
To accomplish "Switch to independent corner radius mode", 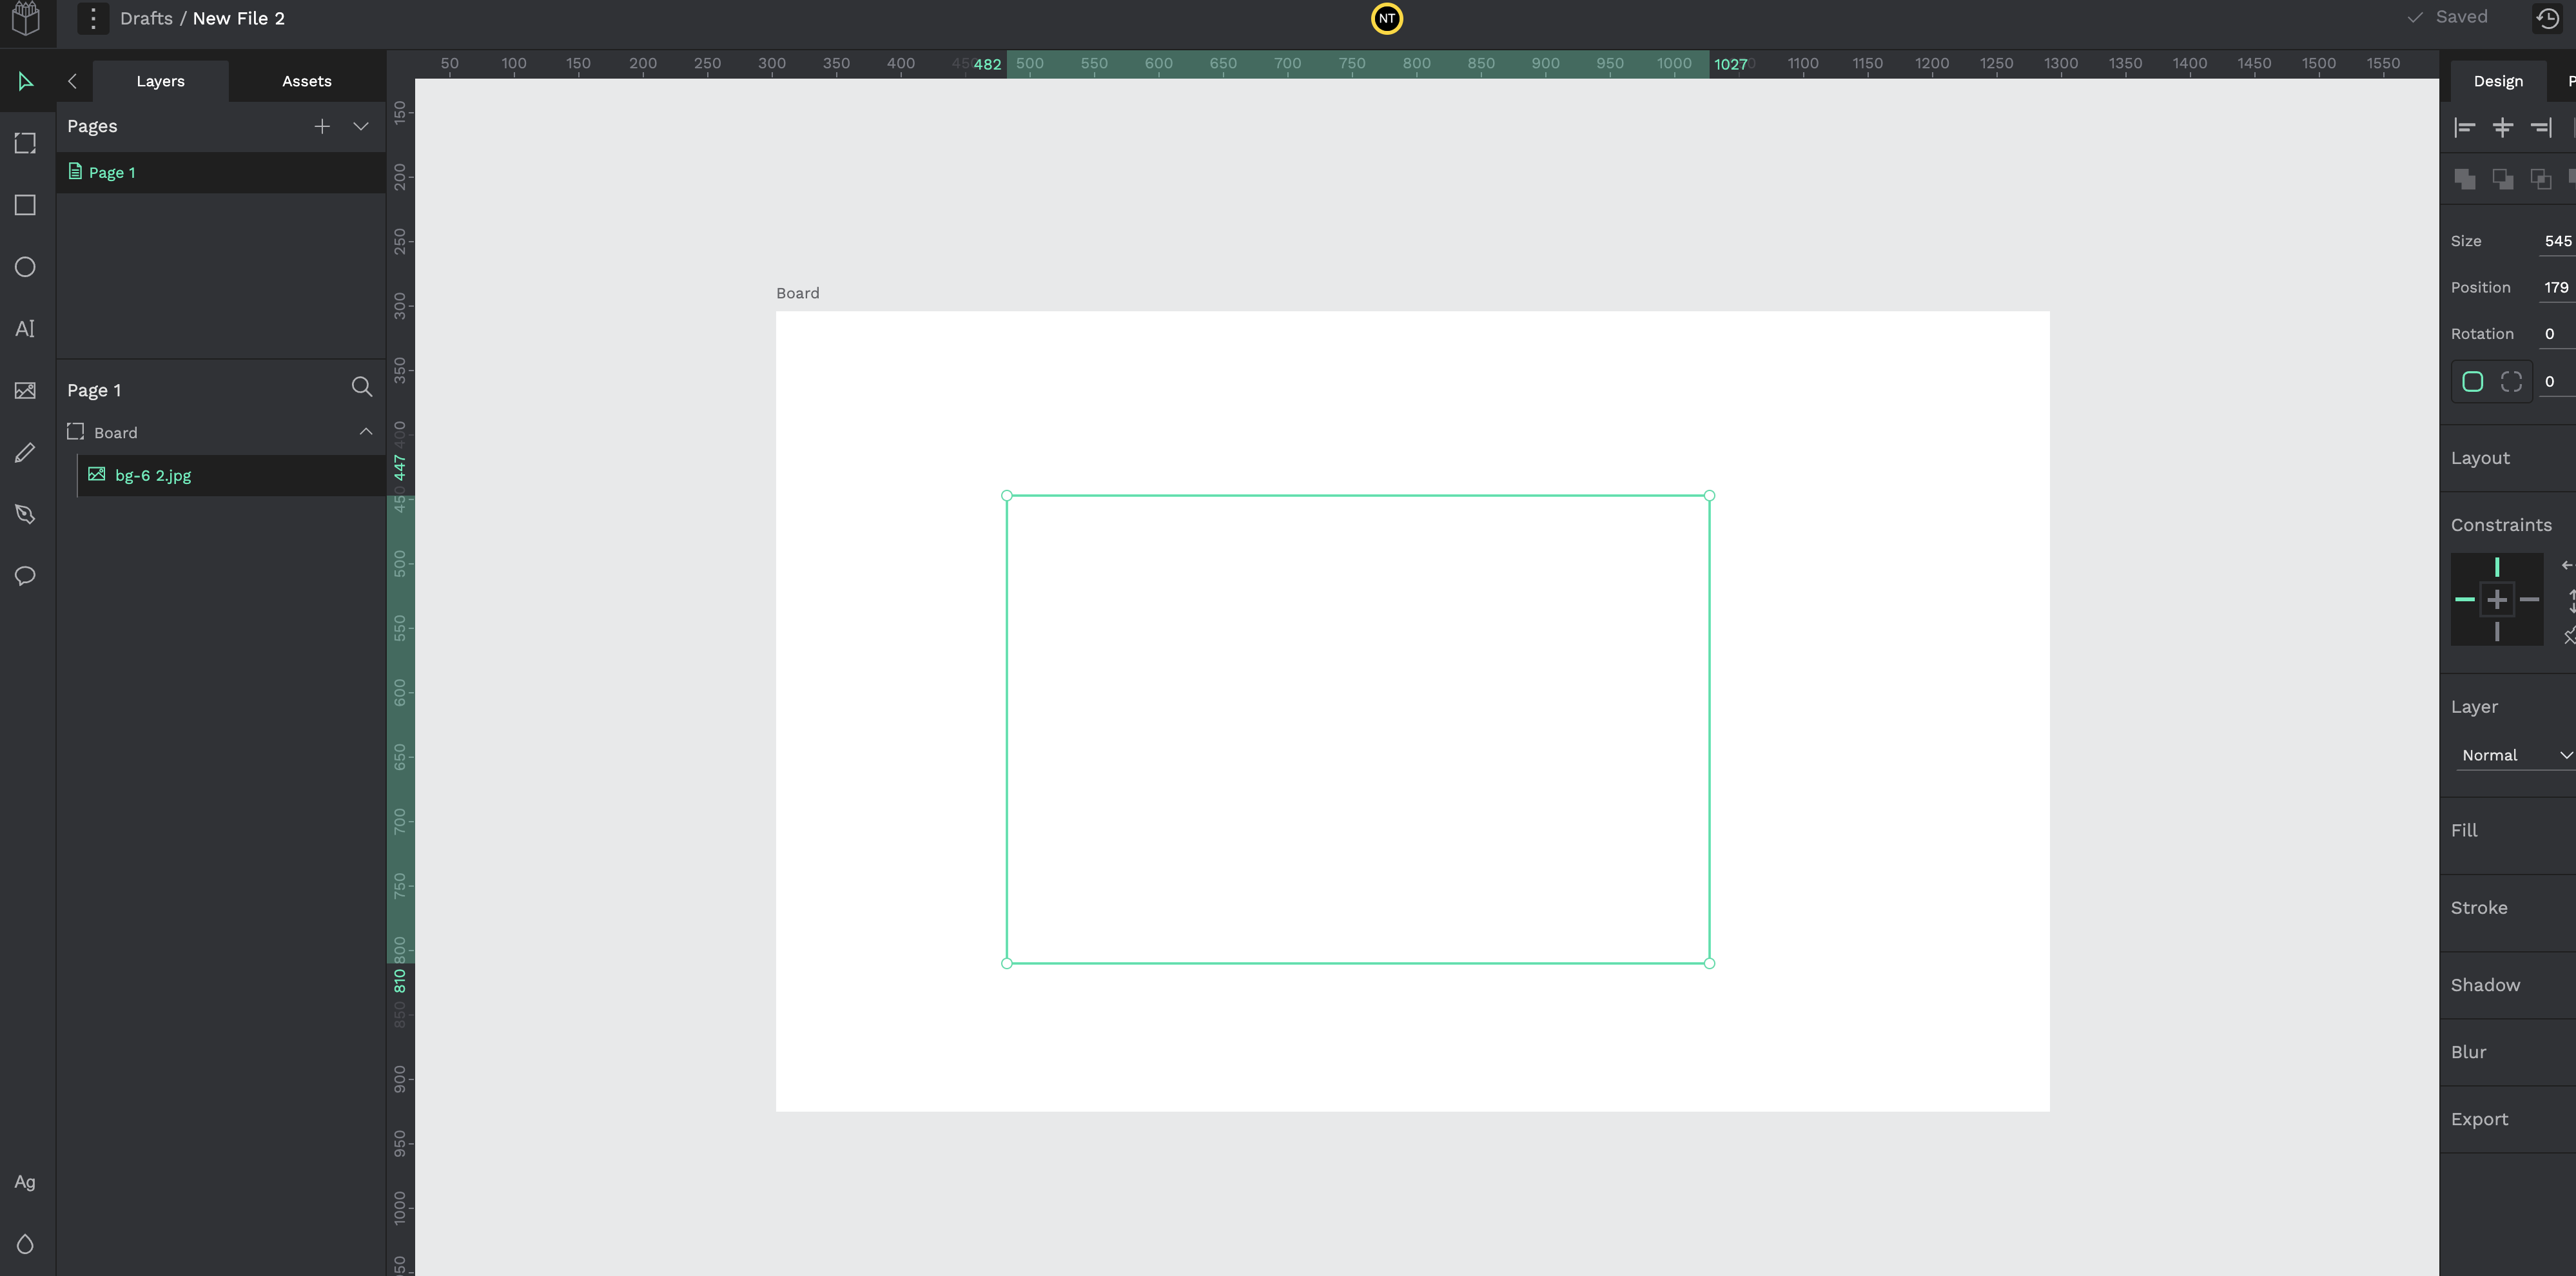I will (2510, 381).
